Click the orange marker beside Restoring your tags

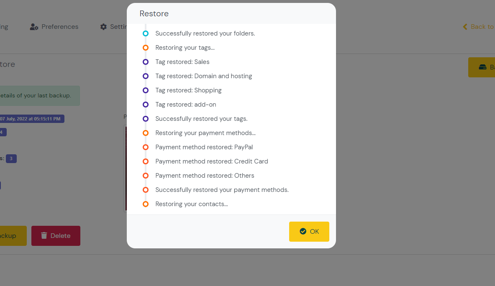146,48
